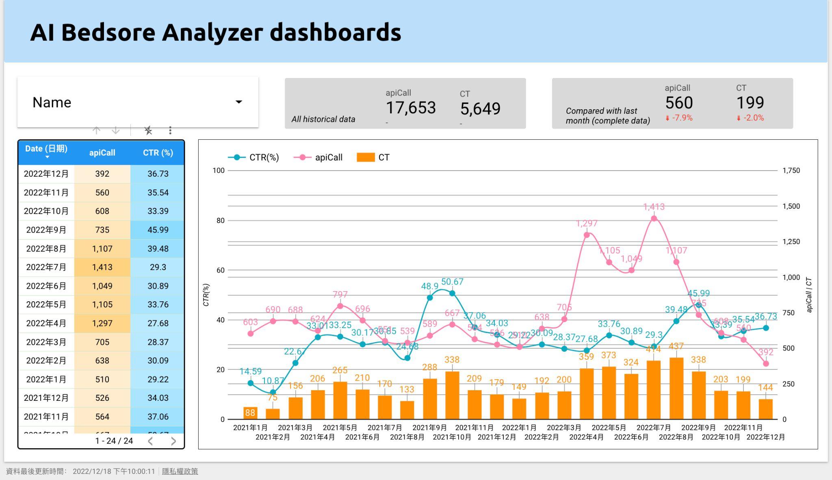Sort table by CTR (%) column header
The width and height of the screenshot is (832, 480).
point(158,153)
